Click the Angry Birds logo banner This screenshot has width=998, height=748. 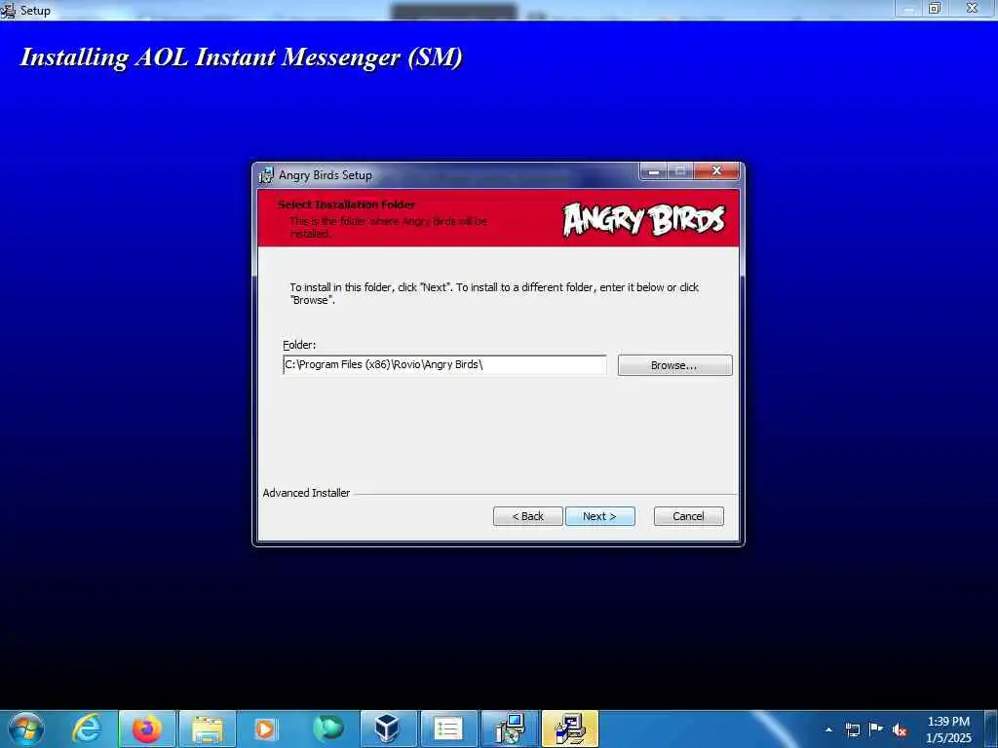[x=643, y=219]
